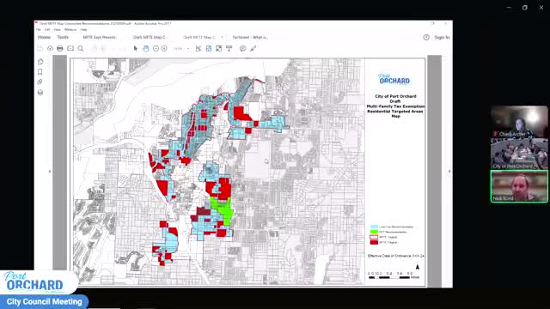This screenshot has width=550, height=309.
Task: Click the Sign In link
Action: pyautogui.click(x=442, y=37)
